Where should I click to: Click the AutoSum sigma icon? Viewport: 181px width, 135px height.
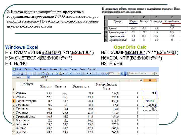pyautogui.click(x=87, y=73)
